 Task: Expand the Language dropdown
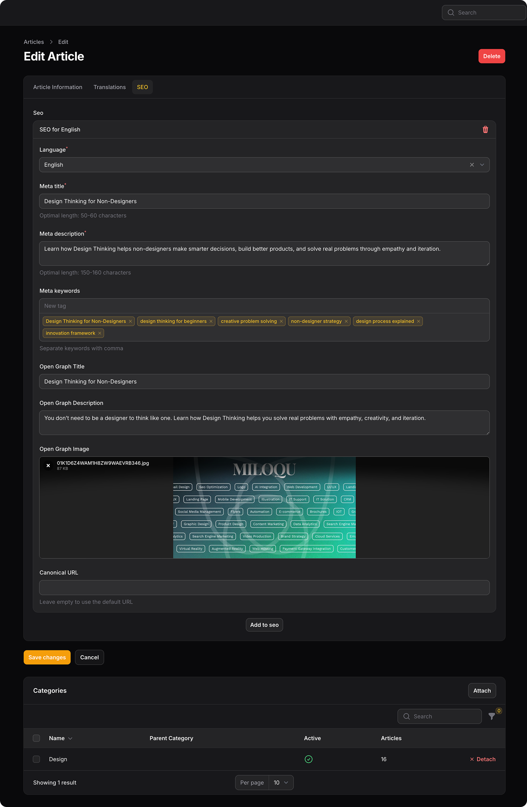click(482, 165)
